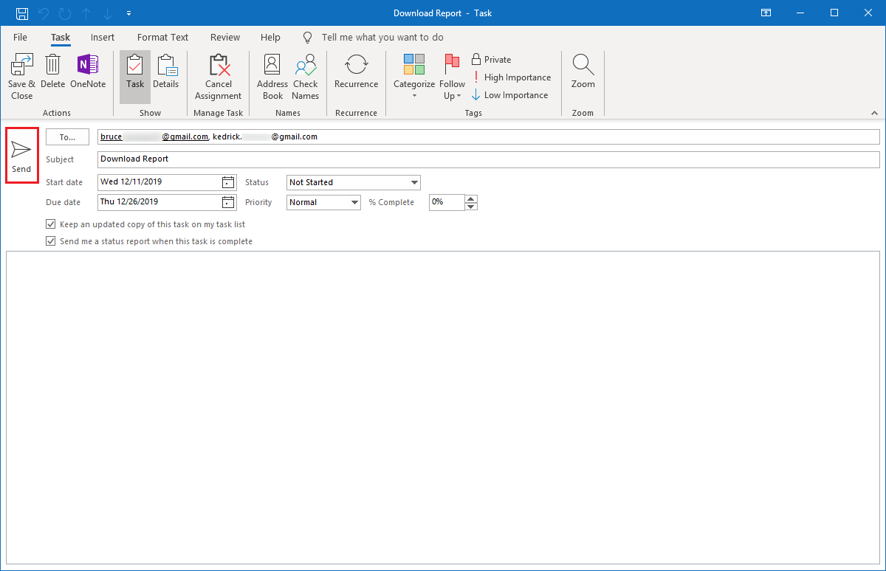Open the Due date calendar picker
The width and height of the screenshot is (886, 571).
(x=229, y=202)
